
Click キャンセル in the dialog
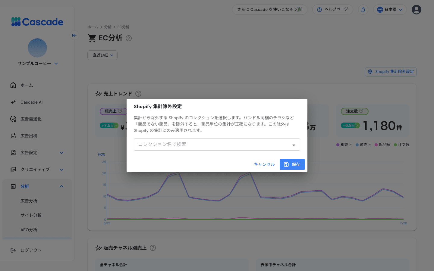[x=264, y=164]
